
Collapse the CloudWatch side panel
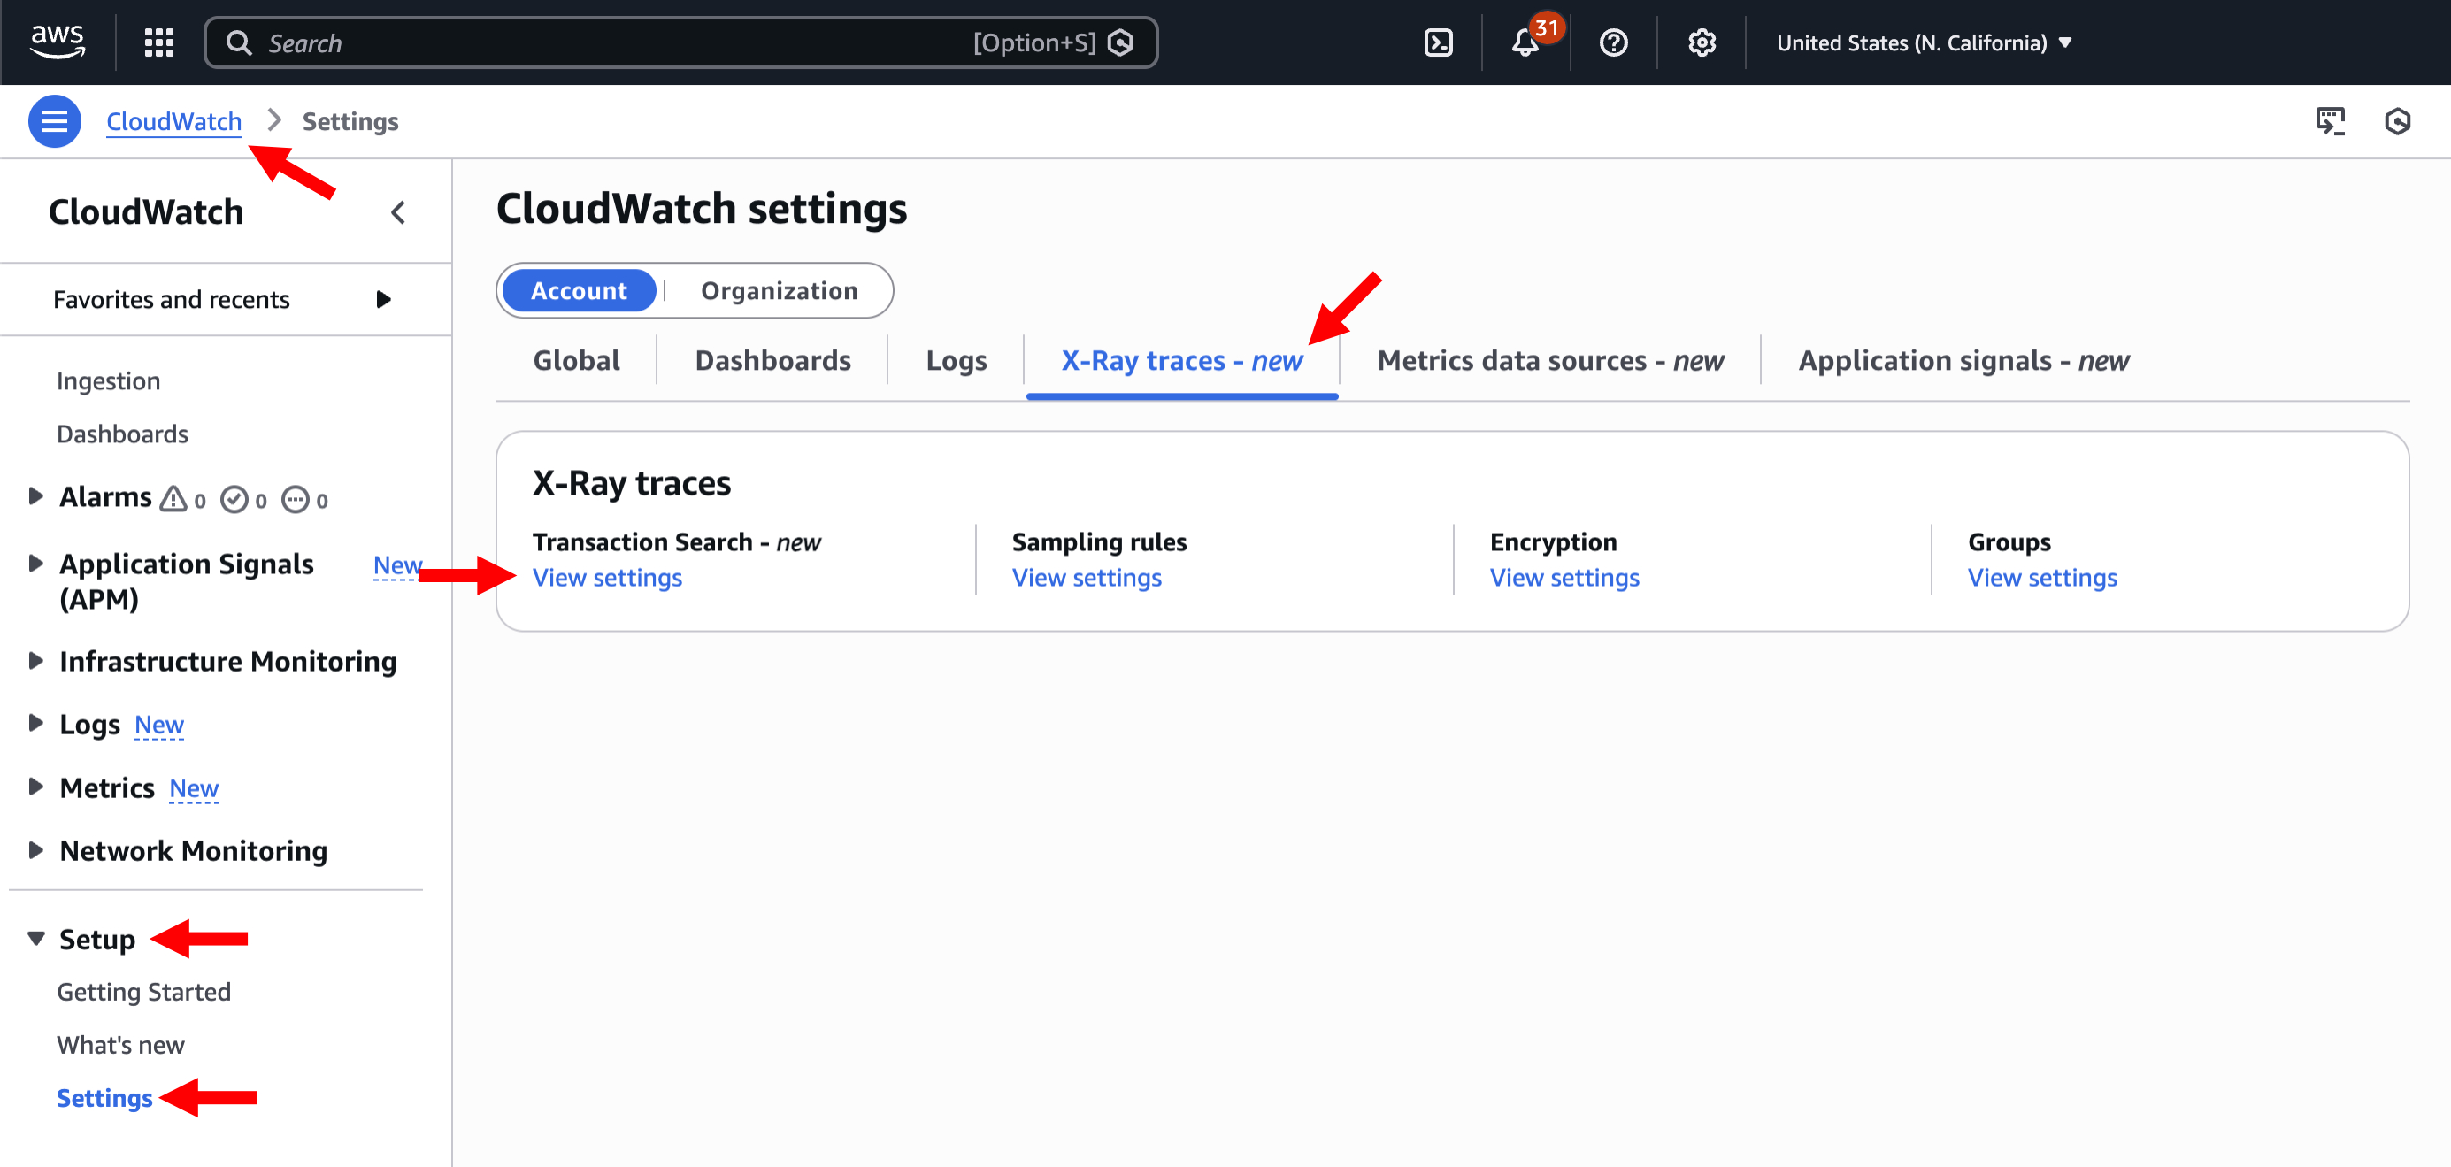coord(399,212)
